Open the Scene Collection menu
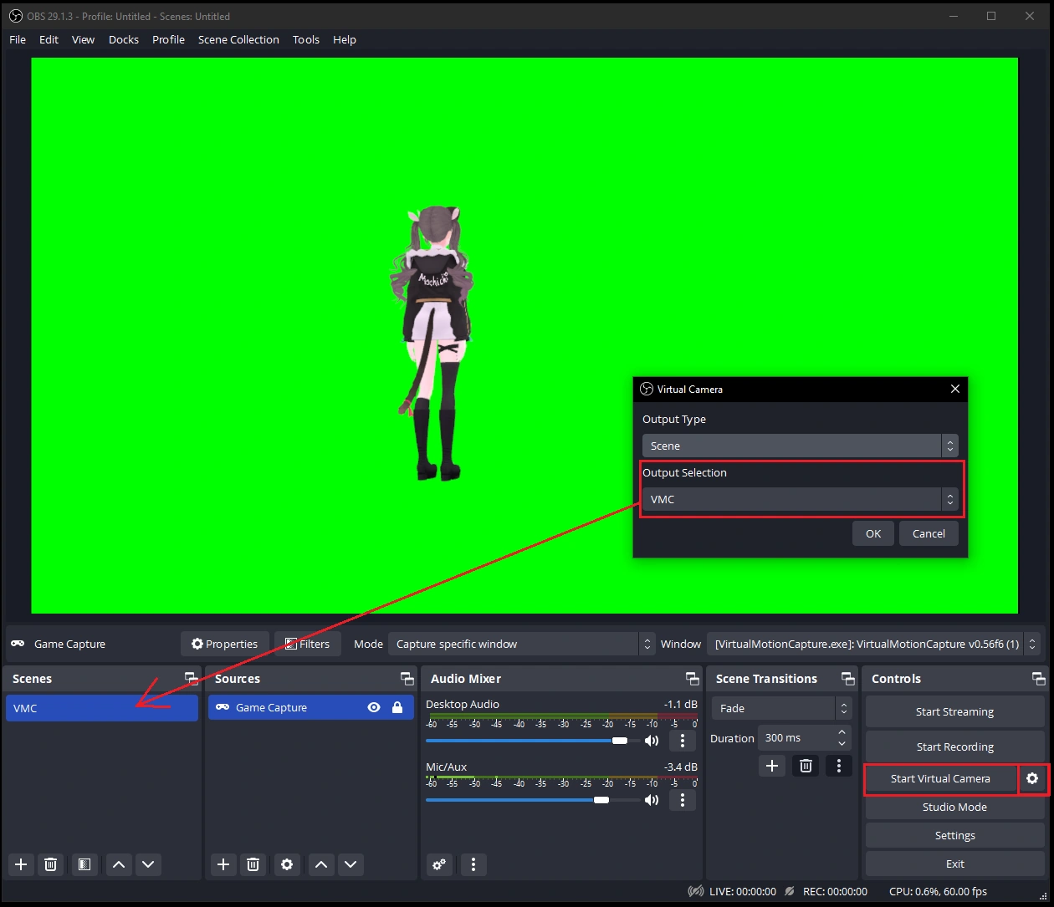This screenshot has height=907, width=1054. pyautogui.click(x=238, y=39)
